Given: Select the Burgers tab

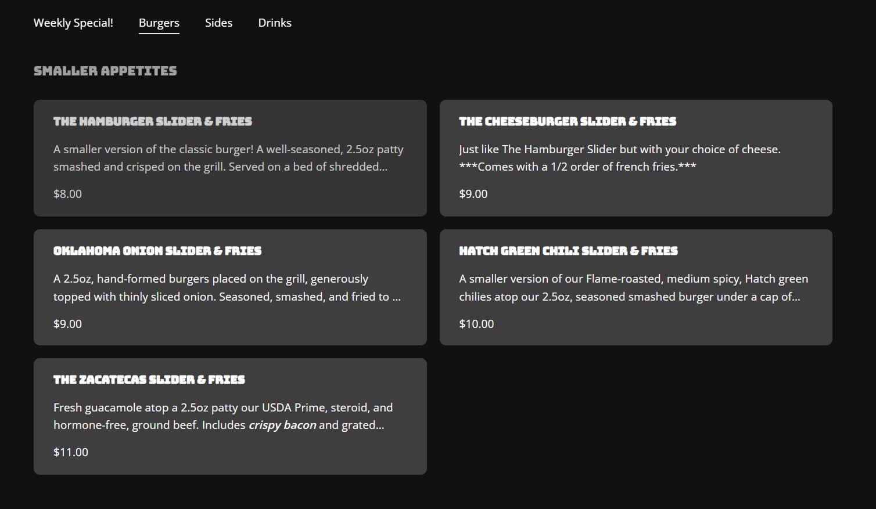Looking at the screenshot, I should pos(159,23).
